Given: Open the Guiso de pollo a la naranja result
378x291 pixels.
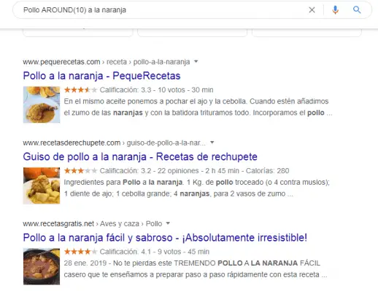Looking at the screenshot, I should 140,157.
